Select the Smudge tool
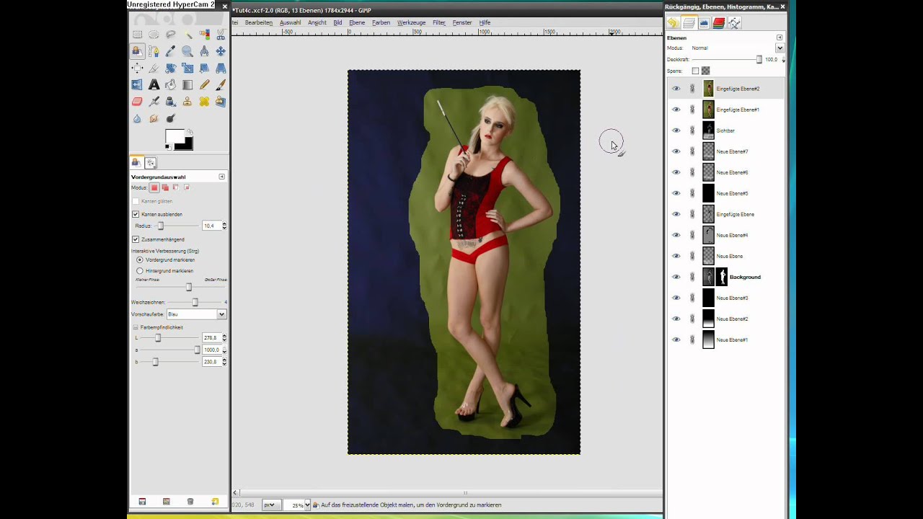 154,118
